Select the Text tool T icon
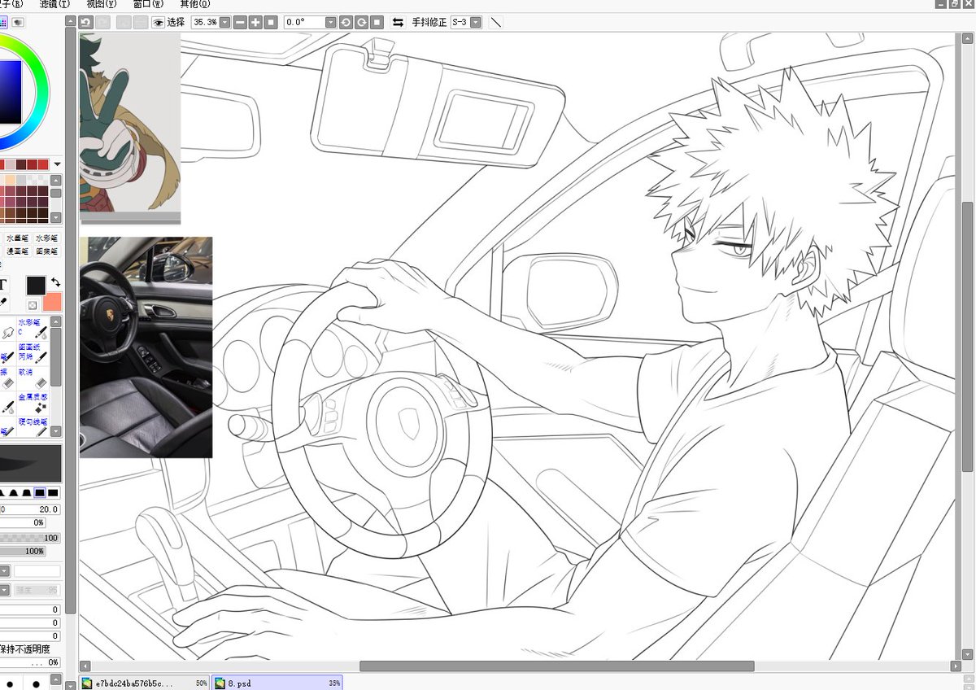 [x=2, y=285]
